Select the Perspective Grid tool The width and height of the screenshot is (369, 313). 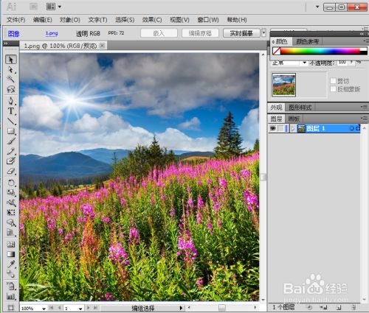[x=11, y=232]
